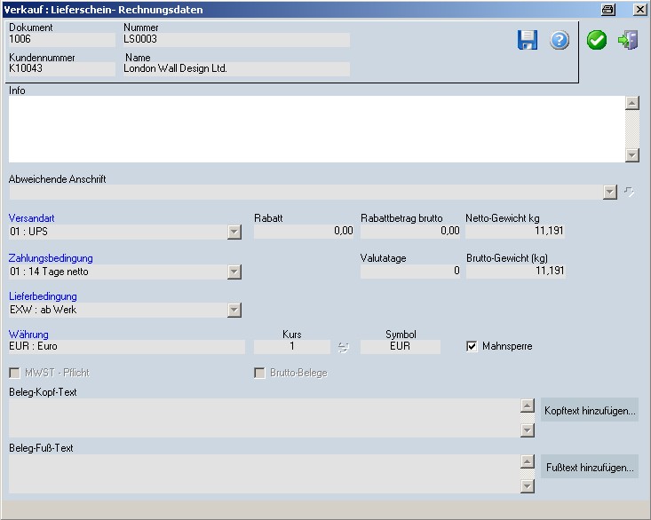Toggle the Brutto-Belege checkbox
This screenshot has height=520, width=651.
coord(260,373)
